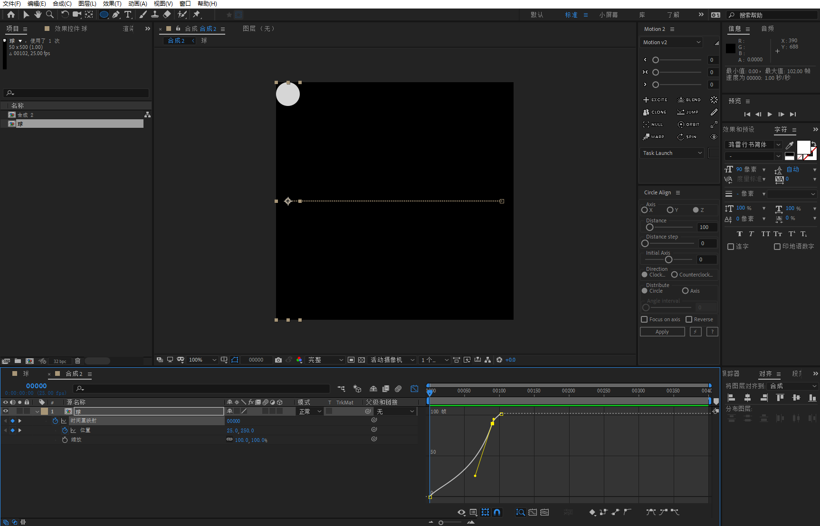Enable the Focus on axis checkbox
820x526 pixels.
click(x=644, y=319)
